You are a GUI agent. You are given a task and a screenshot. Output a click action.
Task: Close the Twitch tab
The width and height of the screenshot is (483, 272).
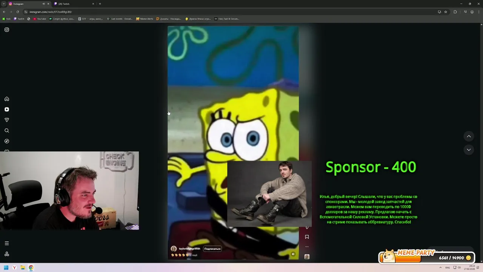[x=93, y=4]
